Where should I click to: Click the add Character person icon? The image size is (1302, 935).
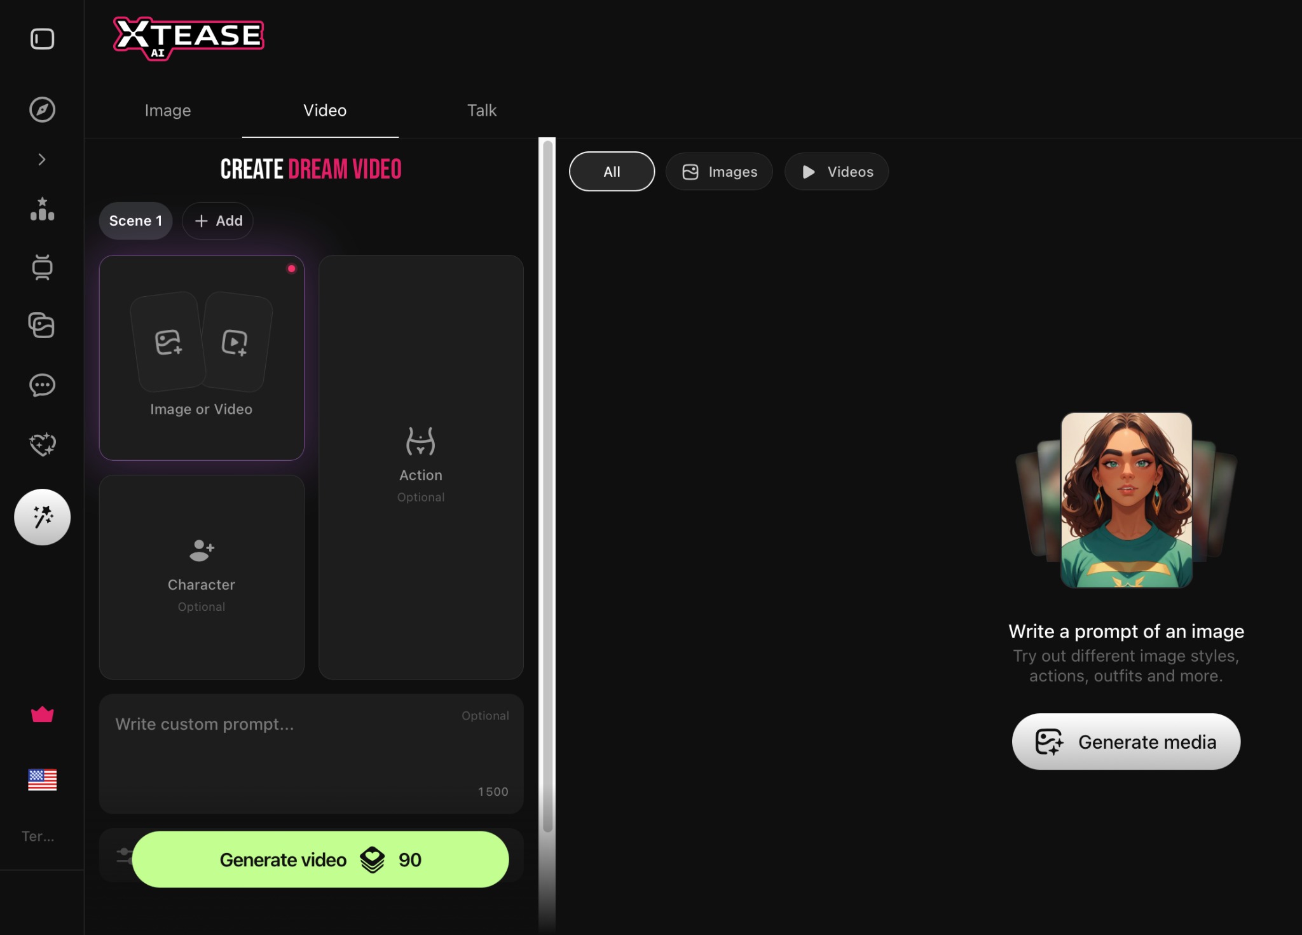[x=202, y=550]
